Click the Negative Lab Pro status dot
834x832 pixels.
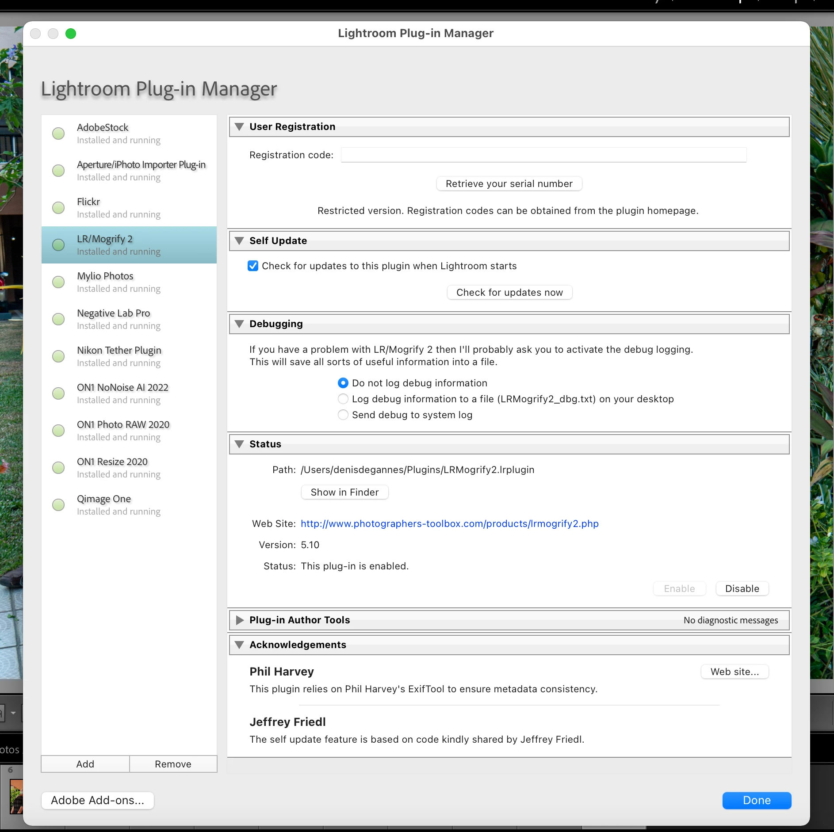point(58,319)
